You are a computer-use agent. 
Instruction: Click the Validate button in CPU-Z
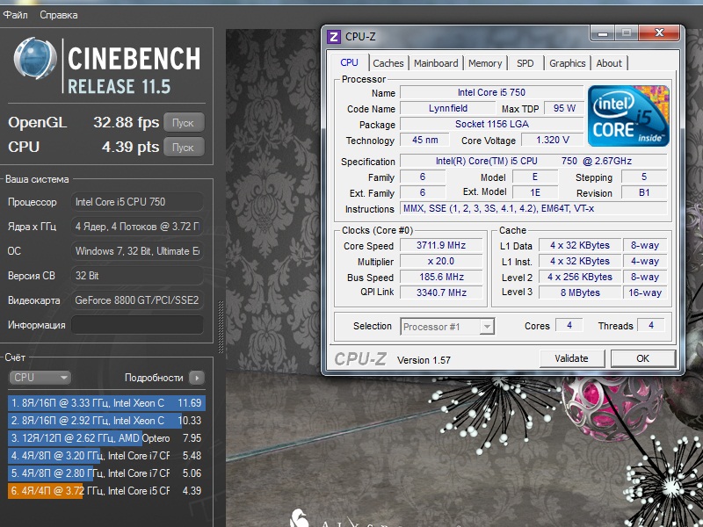[x=572, y=358]
